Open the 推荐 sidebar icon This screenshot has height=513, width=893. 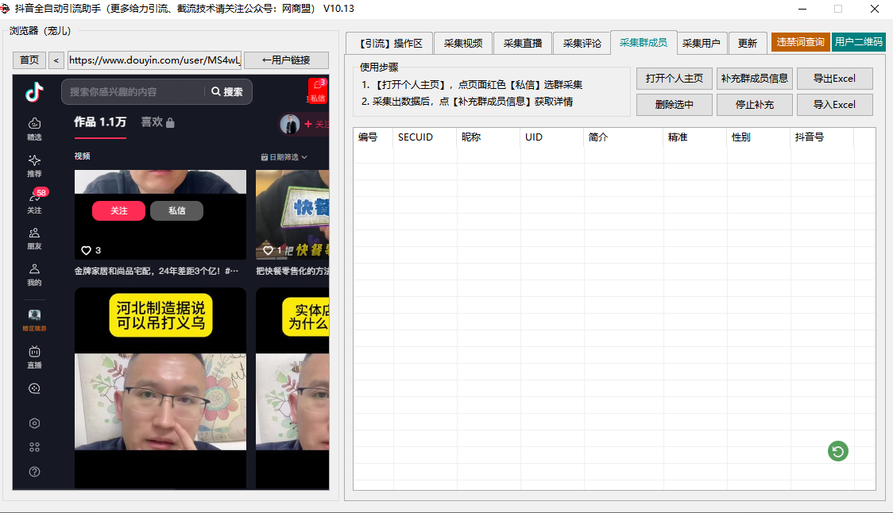(34, 165)
